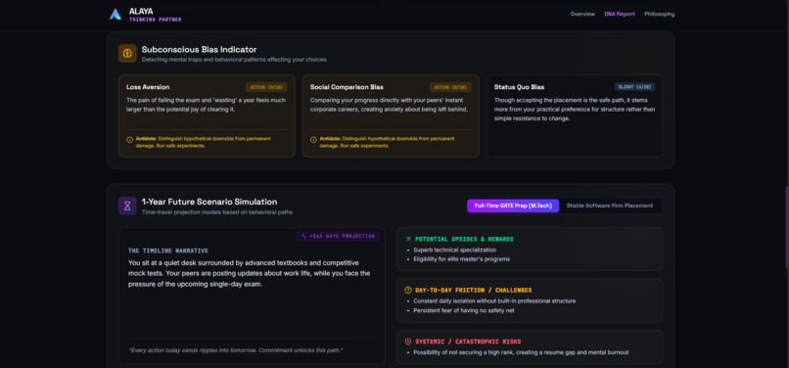Screen dimensions: 789x368
Task: Click 'Constant daily isolation' bullet text
Action: [494, 301]
